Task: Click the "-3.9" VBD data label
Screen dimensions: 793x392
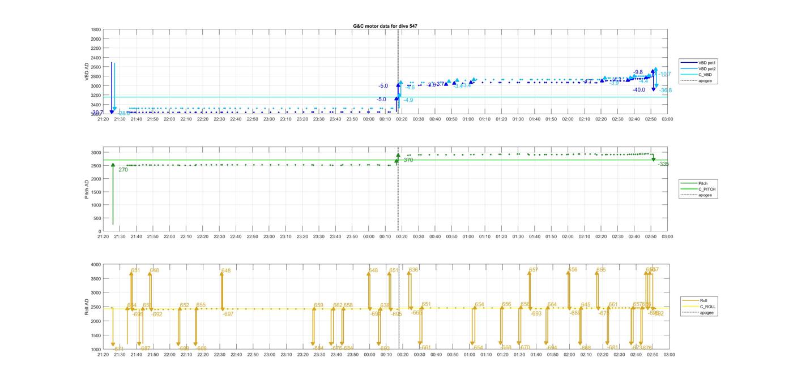Action: 615,83
